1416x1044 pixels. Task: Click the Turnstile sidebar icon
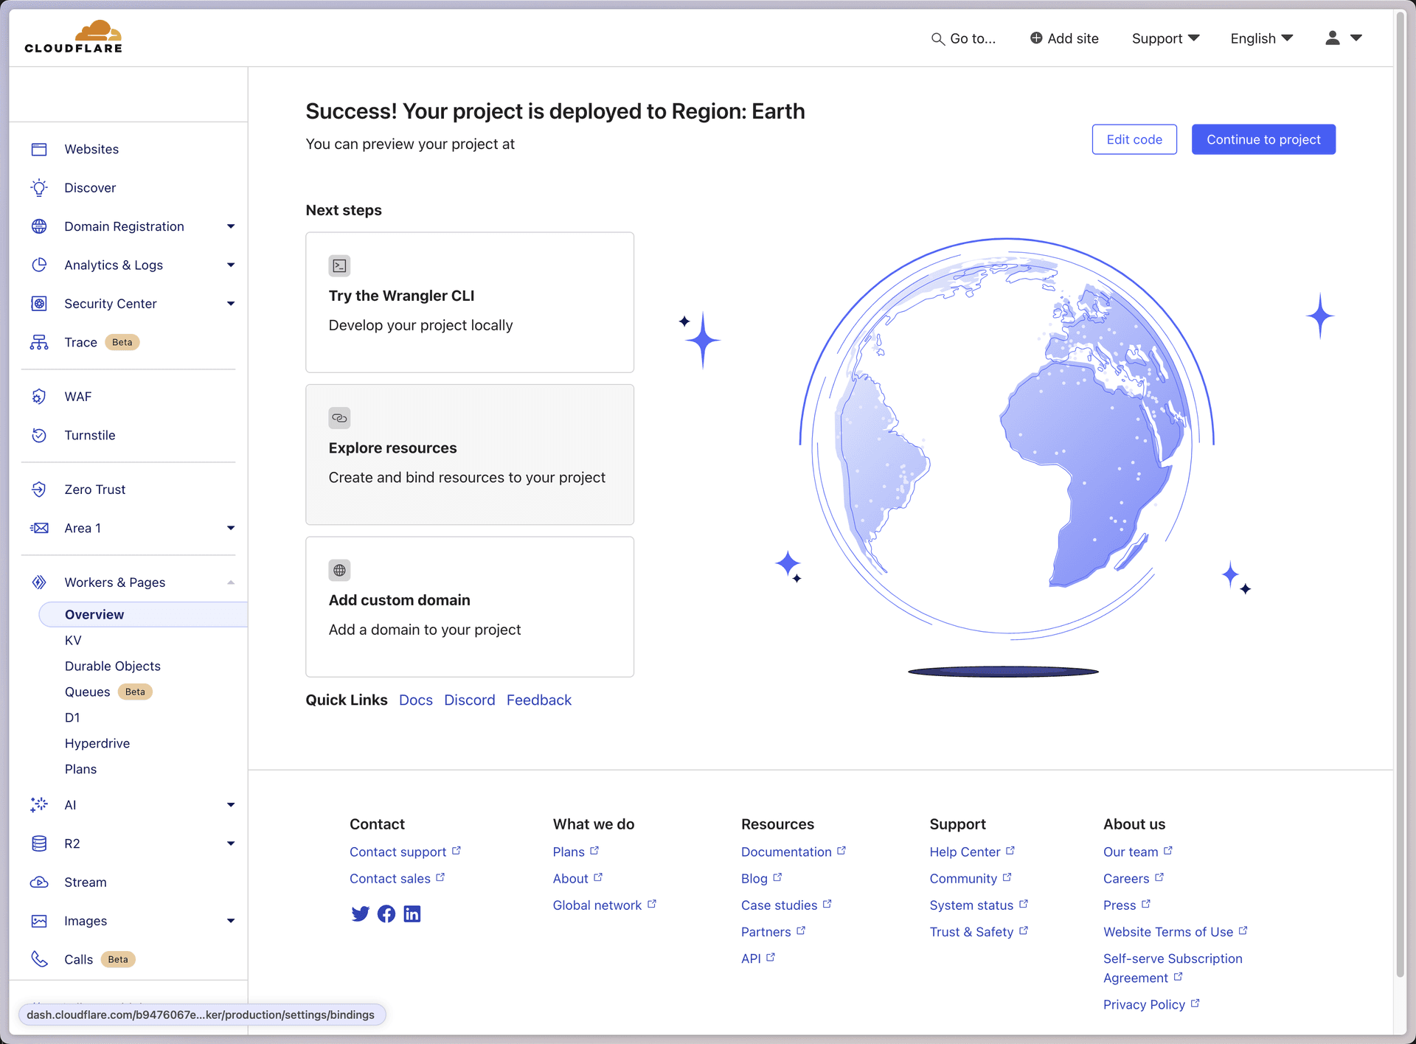pyautogui.click(x=39, y=435)
